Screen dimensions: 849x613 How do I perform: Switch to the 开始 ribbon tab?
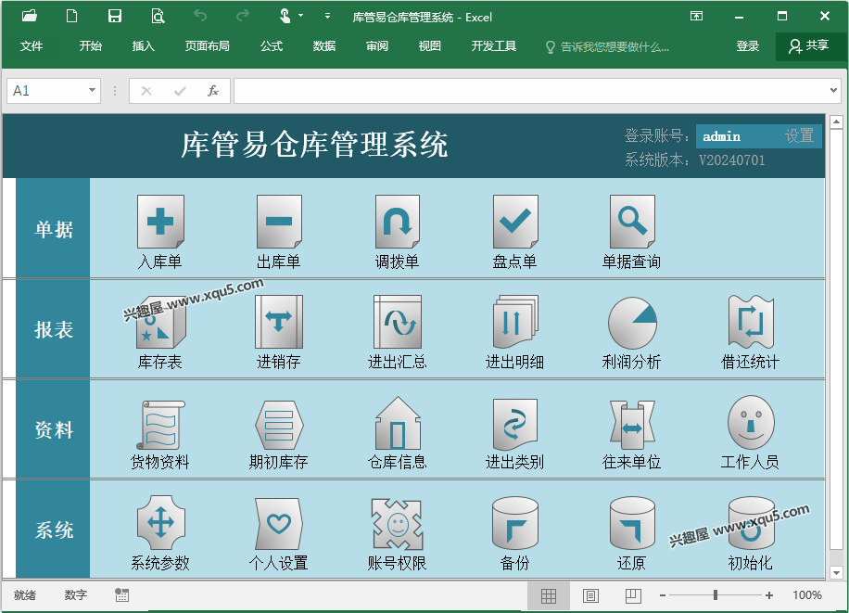click(x=91, y=46)
